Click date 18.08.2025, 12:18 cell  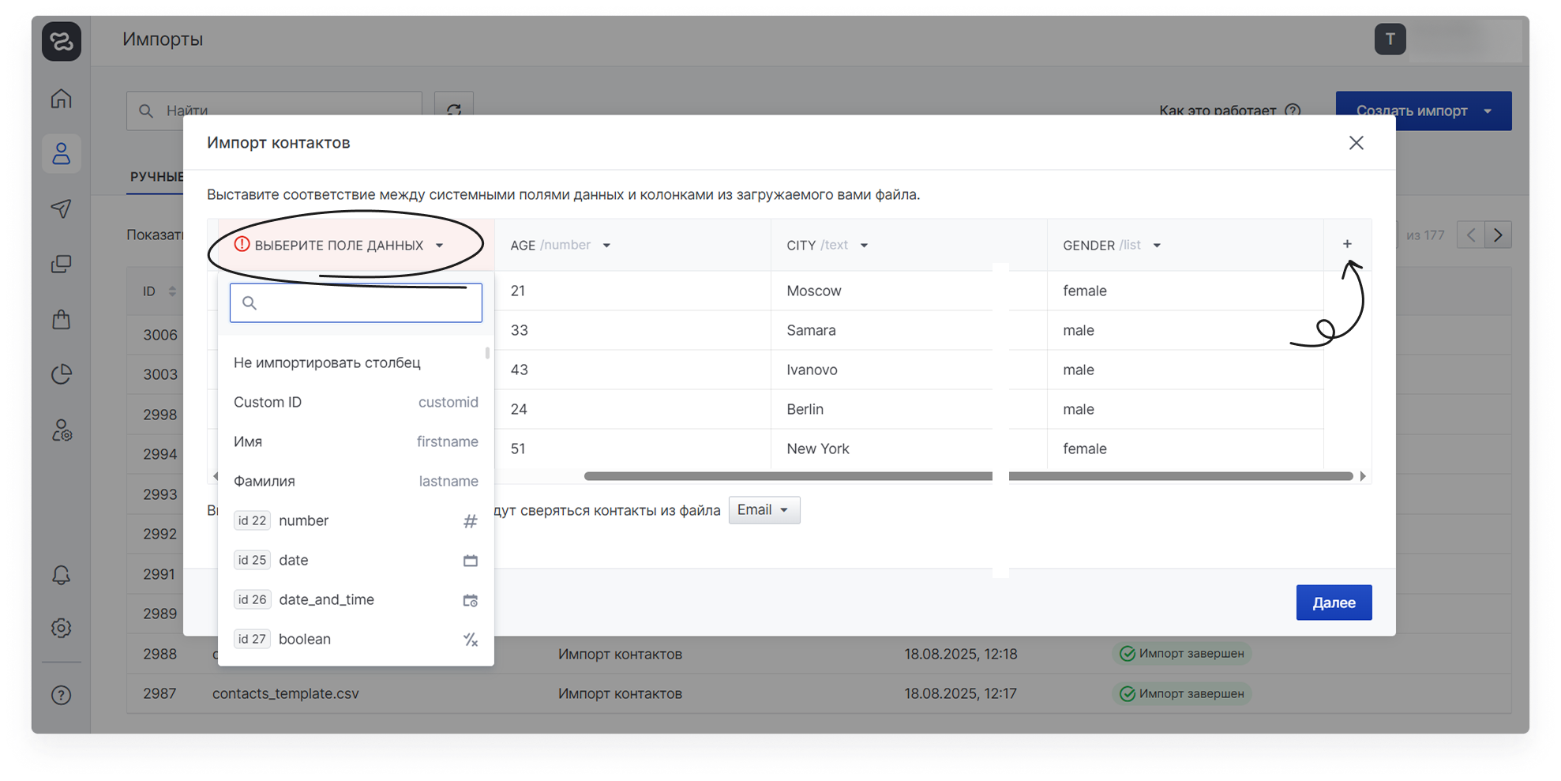point(961,654)
